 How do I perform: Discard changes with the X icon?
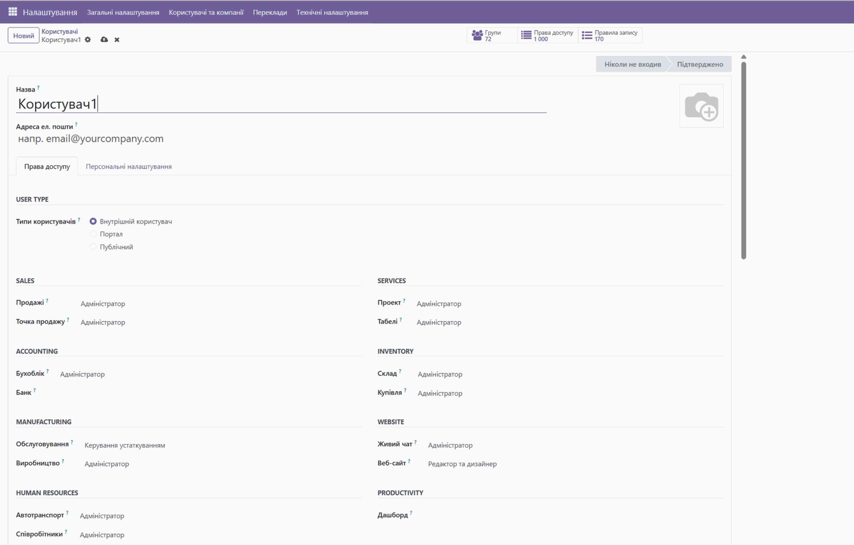click(117, 40)
